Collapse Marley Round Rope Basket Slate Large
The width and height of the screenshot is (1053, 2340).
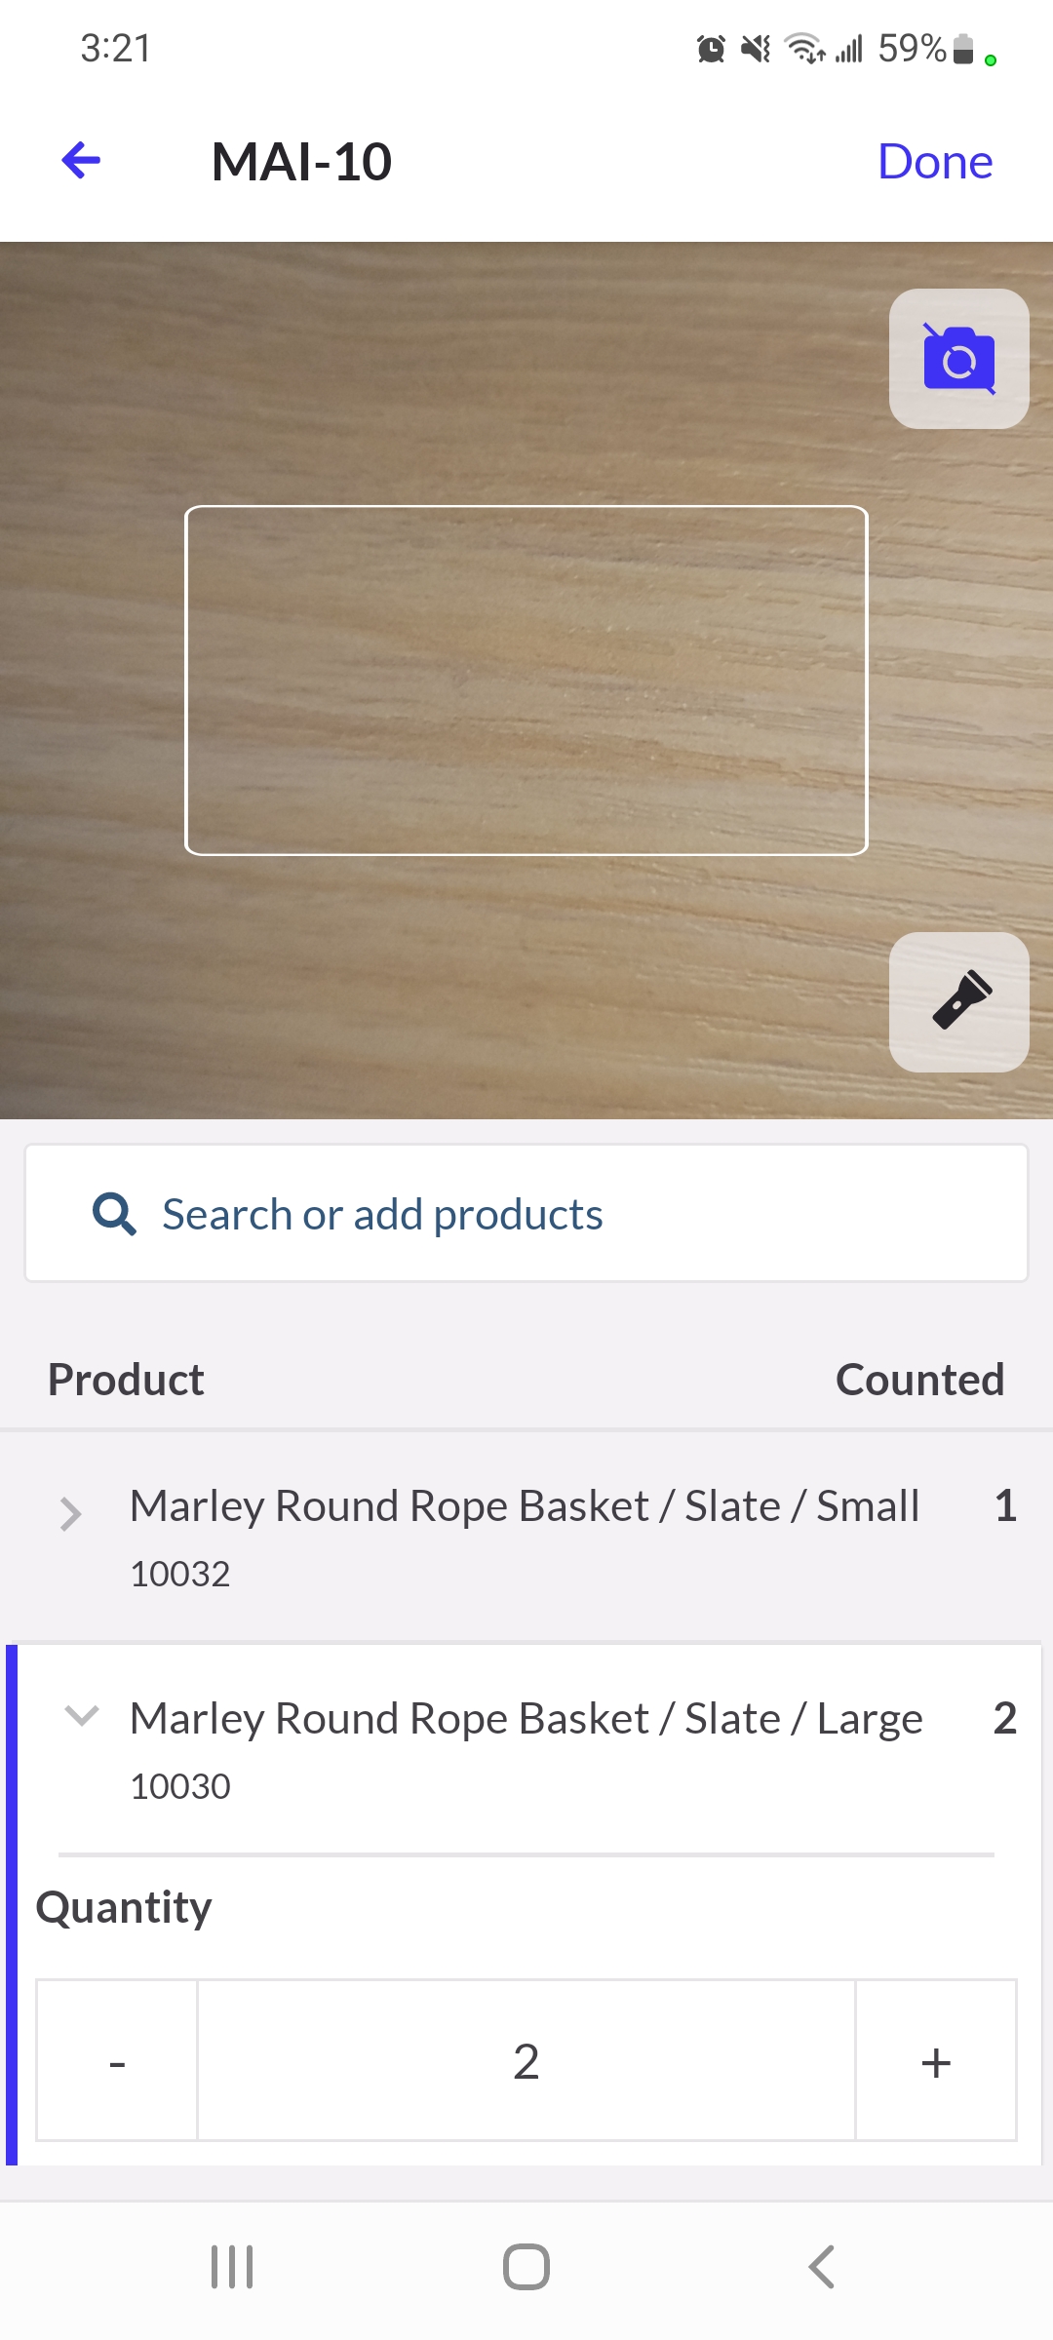(82, 1716)
